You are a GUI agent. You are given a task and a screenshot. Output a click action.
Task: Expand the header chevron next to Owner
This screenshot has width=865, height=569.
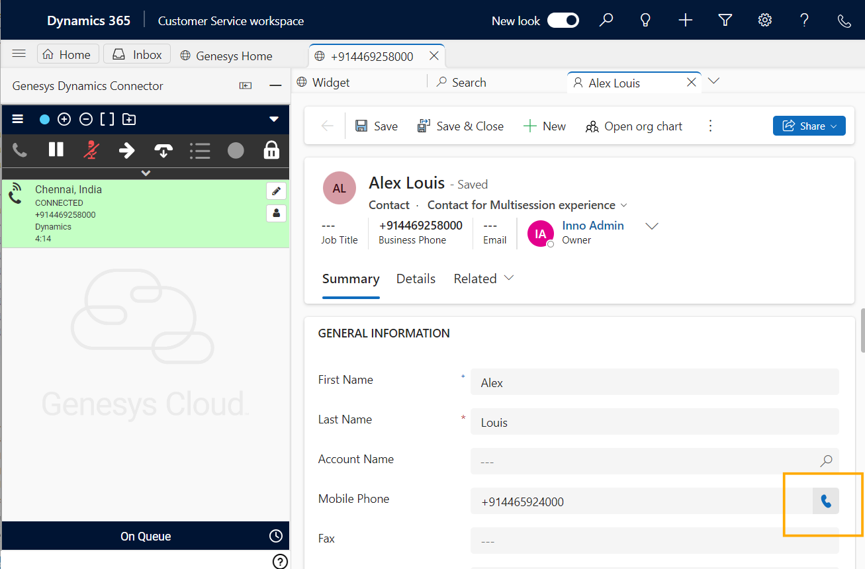(x=652, y=226)
